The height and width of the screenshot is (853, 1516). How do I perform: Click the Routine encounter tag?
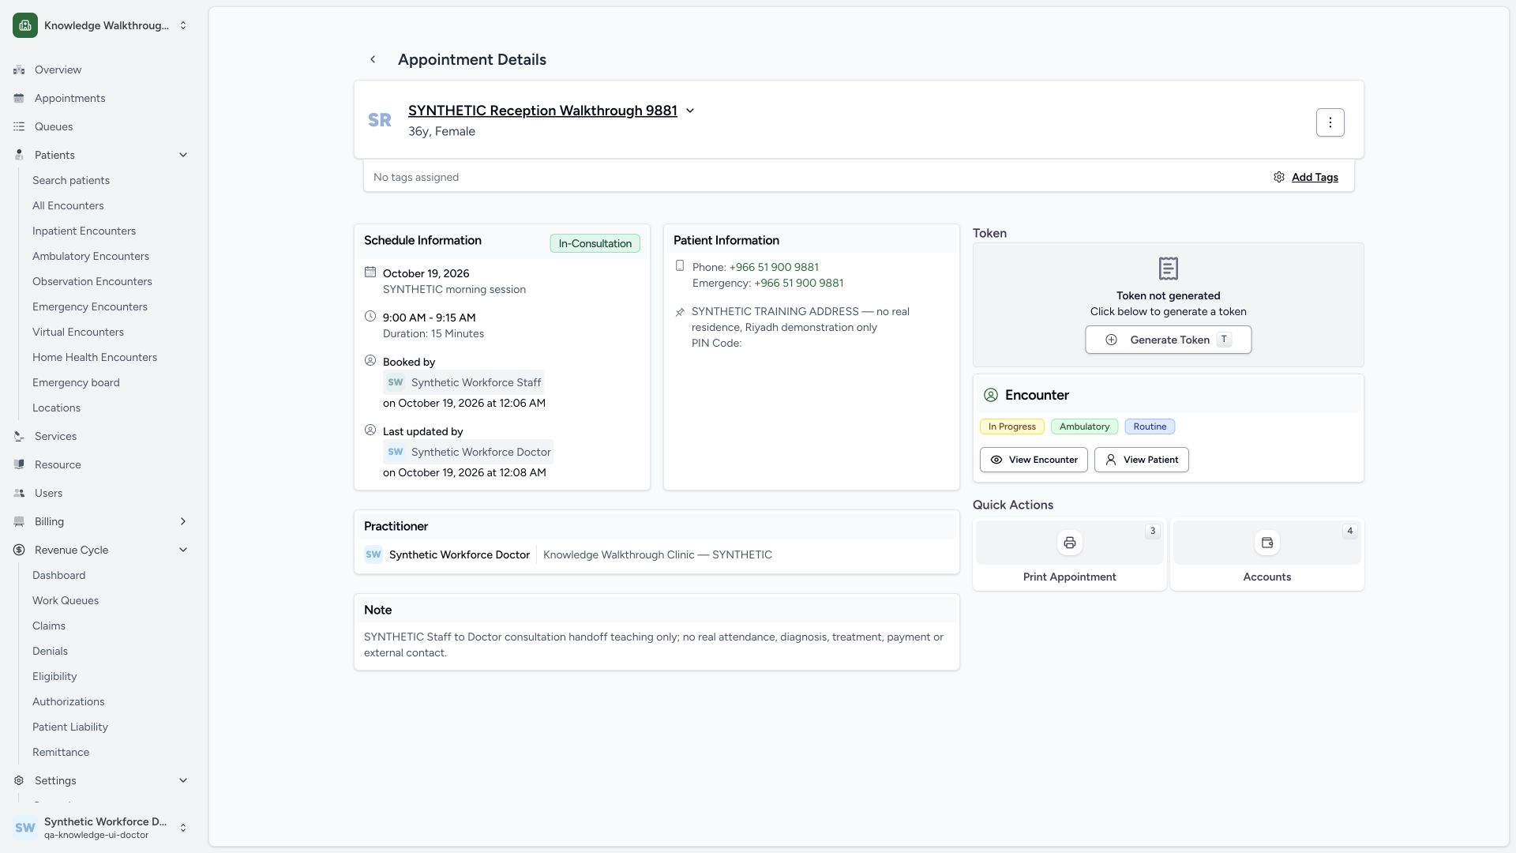pyautogui.click(x=1150, y=426)
